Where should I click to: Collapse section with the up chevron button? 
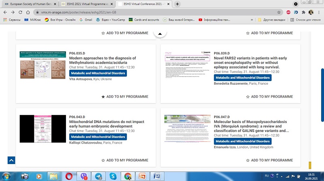[x=160, y=34]
